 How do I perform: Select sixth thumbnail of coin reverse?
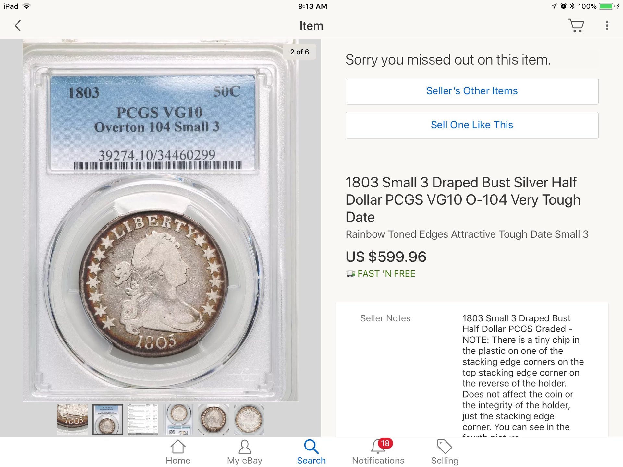point(249,419)
